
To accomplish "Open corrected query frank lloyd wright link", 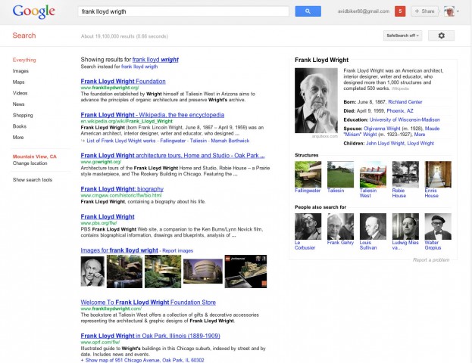I will click(x=155, y=60).
